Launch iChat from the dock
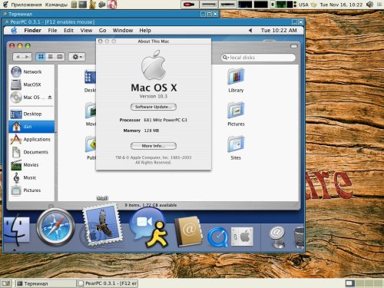The image size is (384, 288). coord(149,227)
